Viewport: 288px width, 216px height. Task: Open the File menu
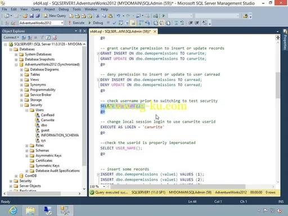pyautogui.click(x=4, y=9)
